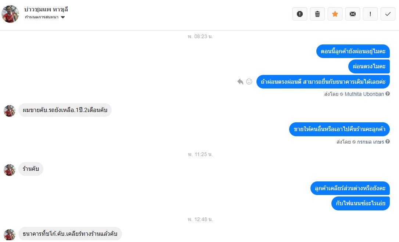Delete conversation using the trash icon
Screen dimensions: 399x242
(317, 14)
